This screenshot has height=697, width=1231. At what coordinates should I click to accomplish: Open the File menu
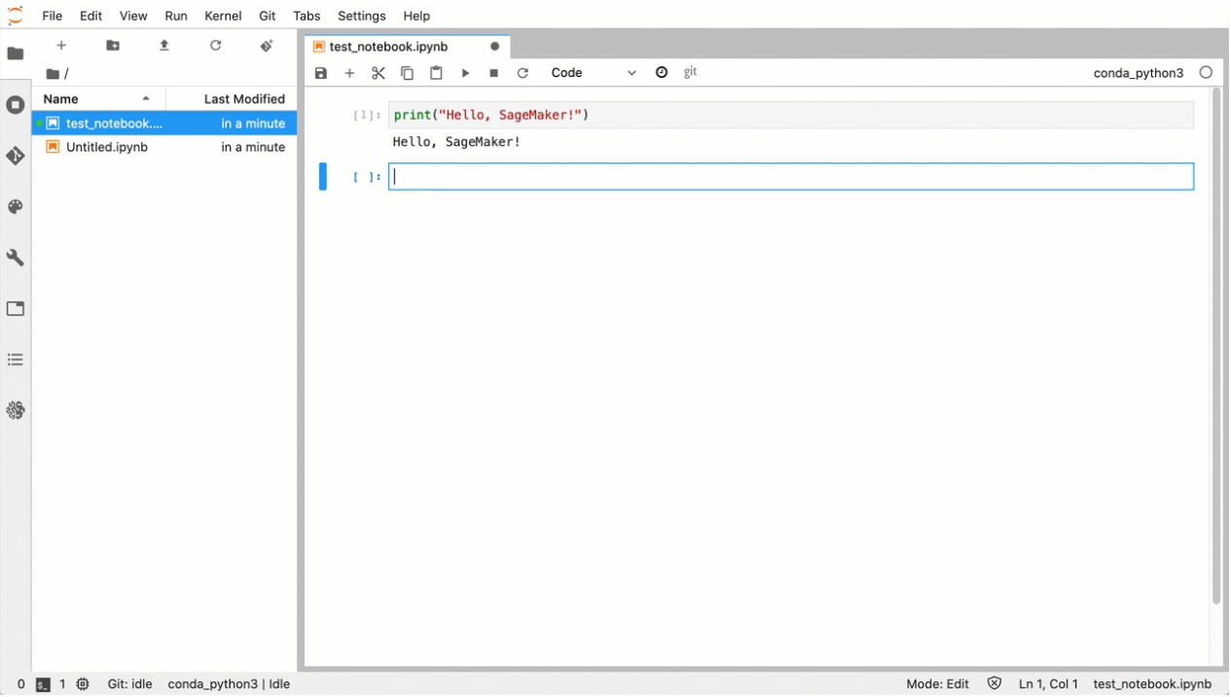53,16
